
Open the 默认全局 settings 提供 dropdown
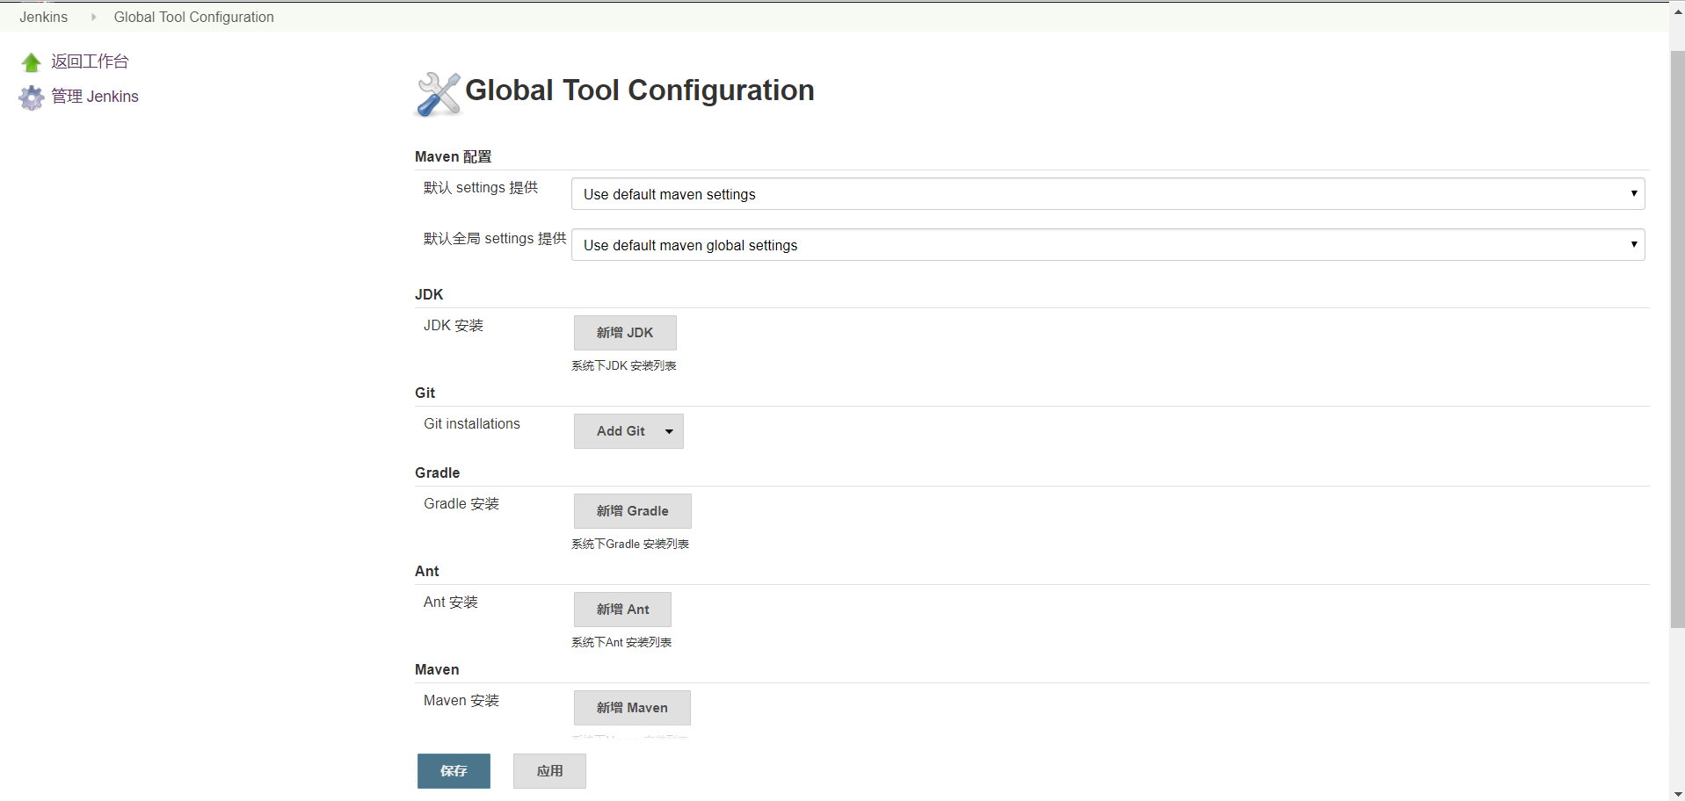pos(1108,245)
